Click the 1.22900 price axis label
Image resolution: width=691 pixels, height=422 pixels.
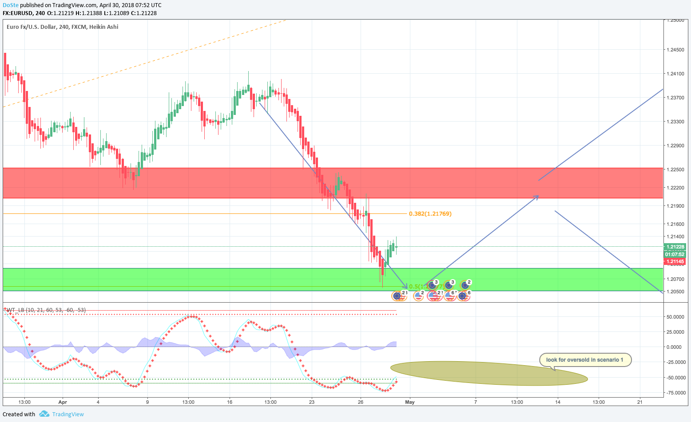point(675,146)
